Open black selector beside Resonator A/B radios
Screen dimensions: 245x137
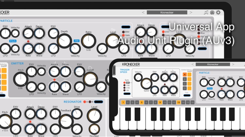point(99,102)
